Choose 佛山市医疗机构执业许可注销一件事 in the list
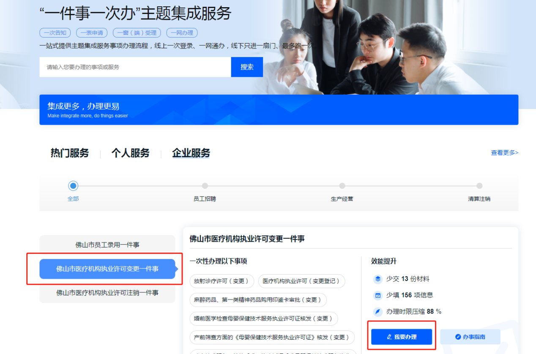The image size is (536, 354). [107, 293]
